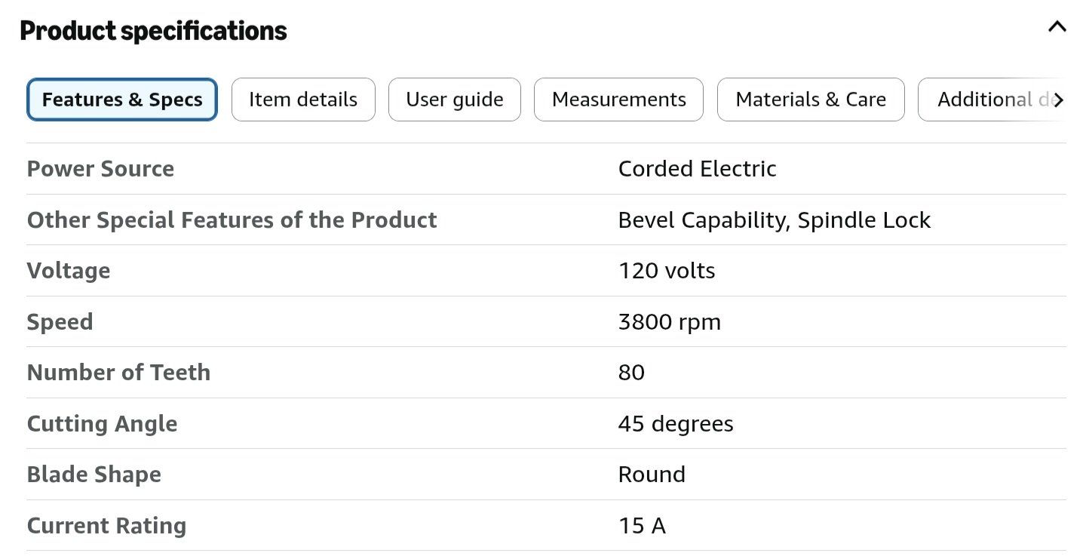Click the Voltage row label
Screen dimensions: 1086x559
(69, 271)
